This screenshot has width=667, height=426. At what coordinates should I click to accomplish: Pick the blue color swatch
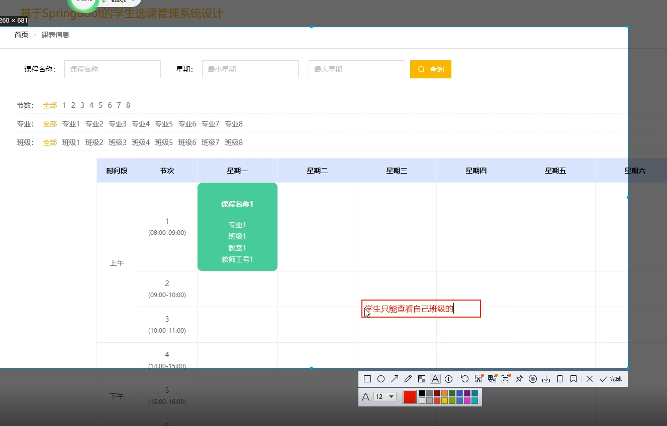[x=459, y=392]
